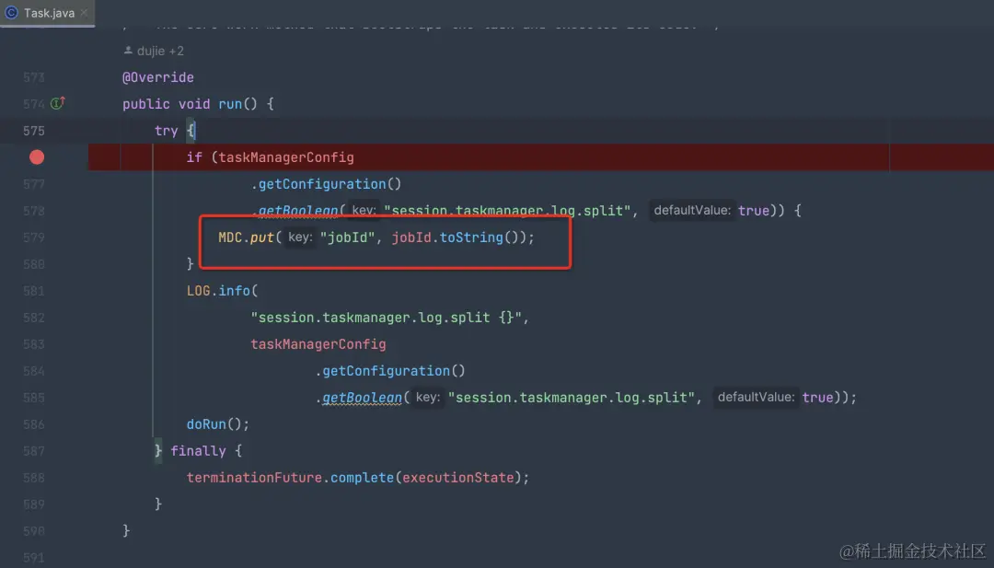
Task: Click taskManagerConfig in the if statement
Action: pos(286,157)
